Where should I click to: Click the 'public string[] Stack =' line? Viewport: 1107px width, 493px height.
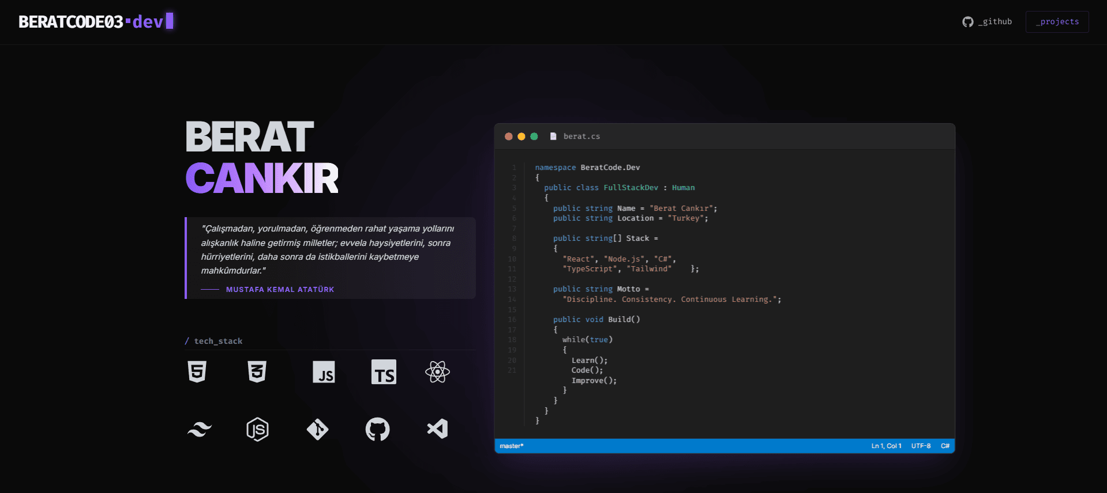pyautogui.click(x=606, y=238)
